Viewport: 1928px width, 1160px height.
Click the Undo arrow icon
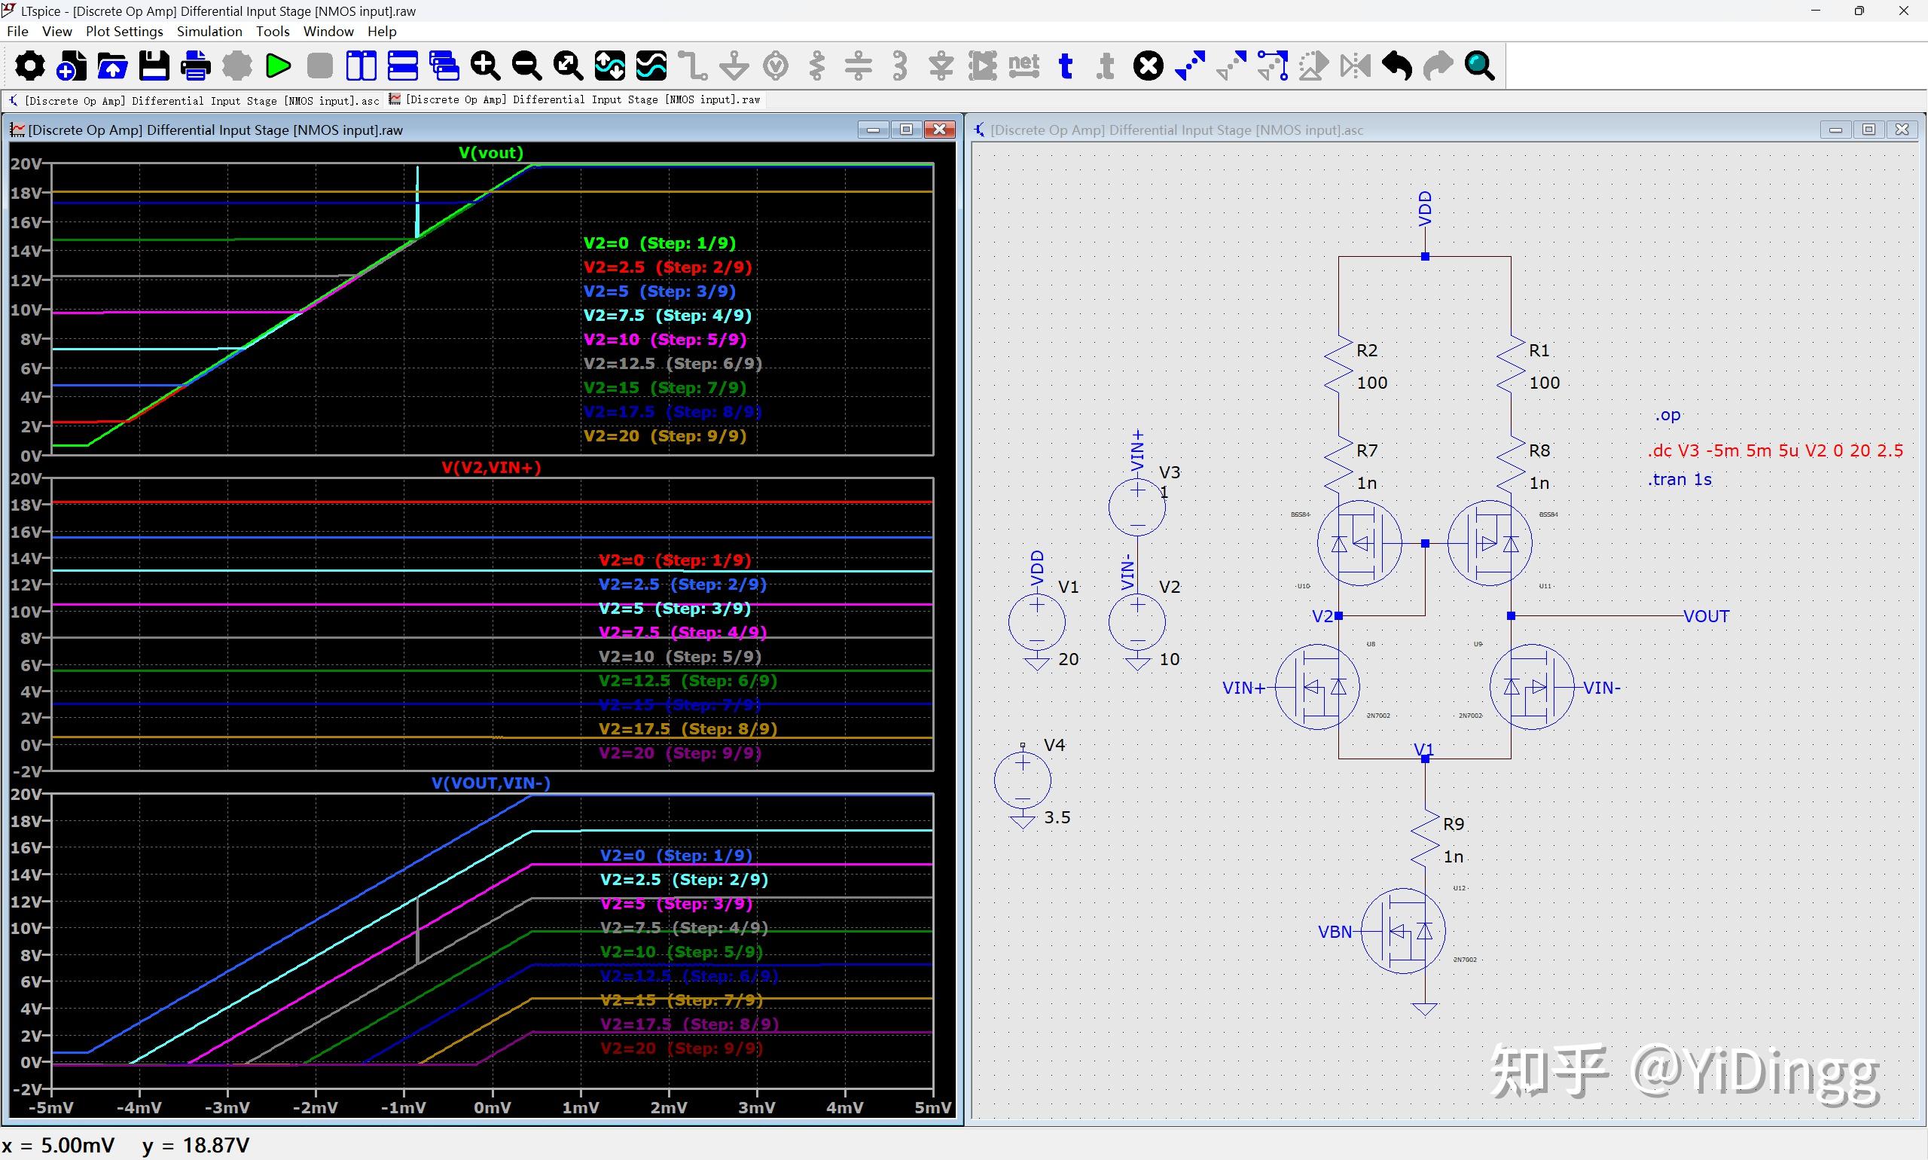(1396, 66)
